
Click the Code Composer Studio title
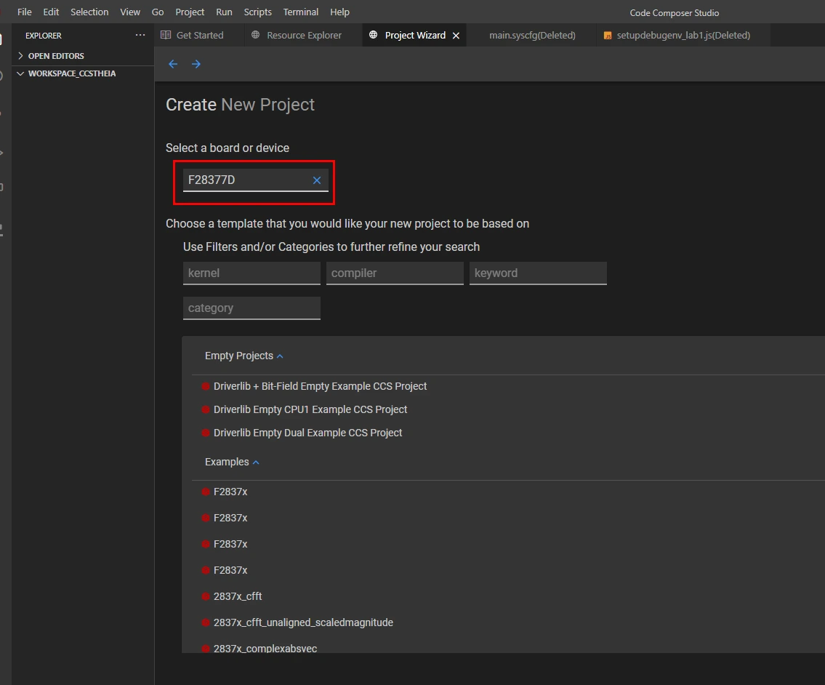(674, 12)
